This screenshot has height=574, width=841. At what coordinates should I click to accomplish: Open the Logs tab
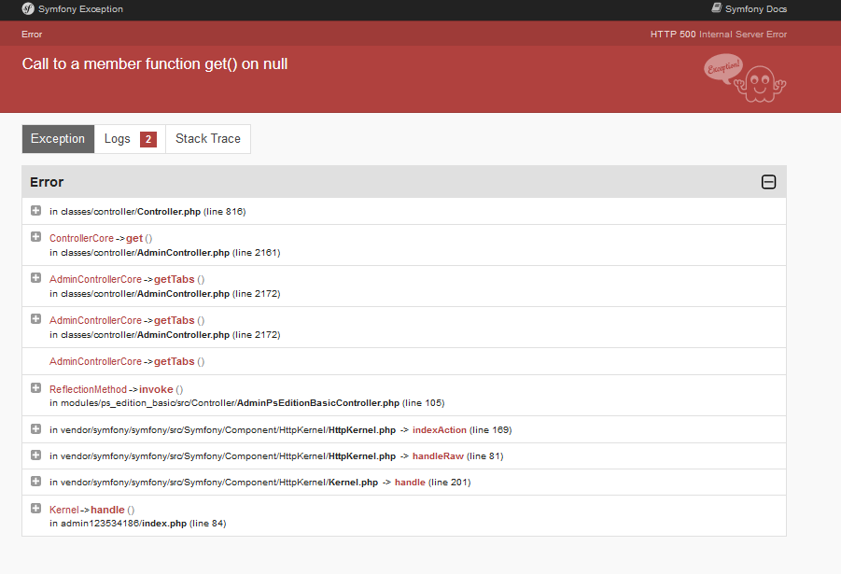(131, 139)
